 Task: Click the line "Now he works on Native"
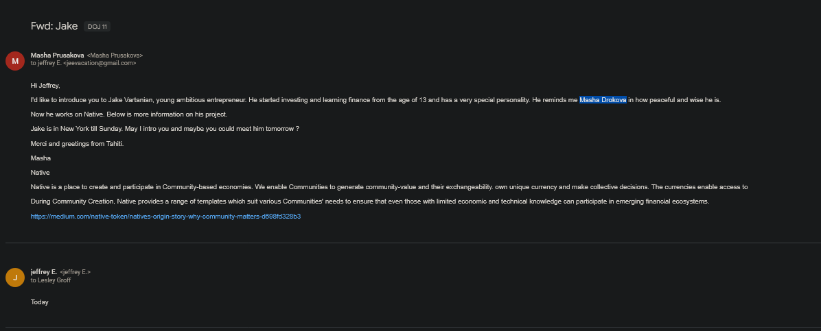tap(128, 114)
